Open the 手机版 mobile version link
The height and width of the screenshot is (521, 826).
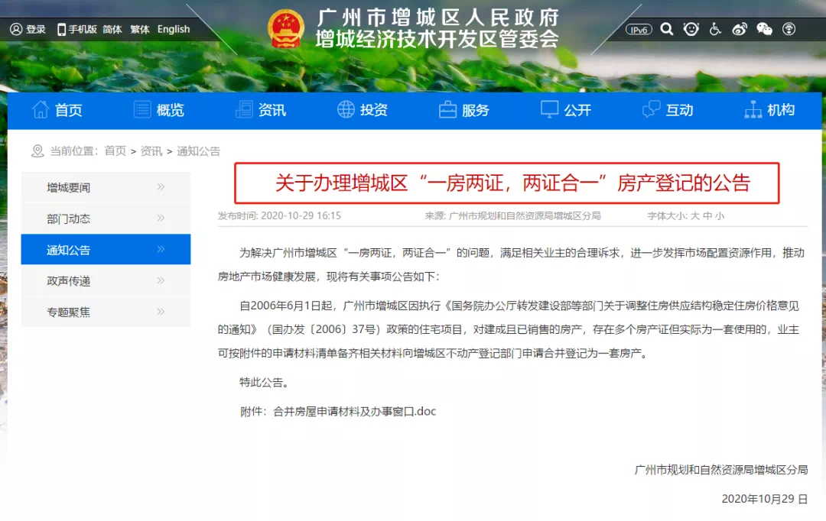pos(76,29)
